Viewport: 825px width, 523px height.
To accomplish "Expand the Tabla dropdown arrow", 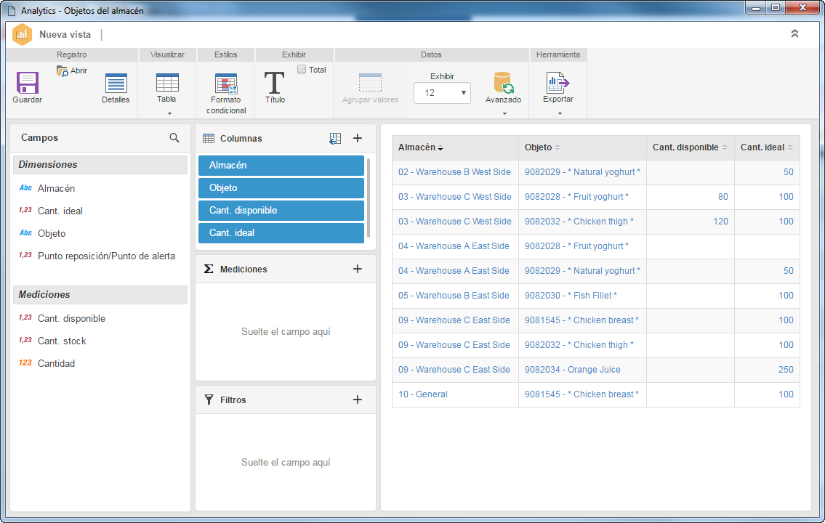I will tap(169, 113).
